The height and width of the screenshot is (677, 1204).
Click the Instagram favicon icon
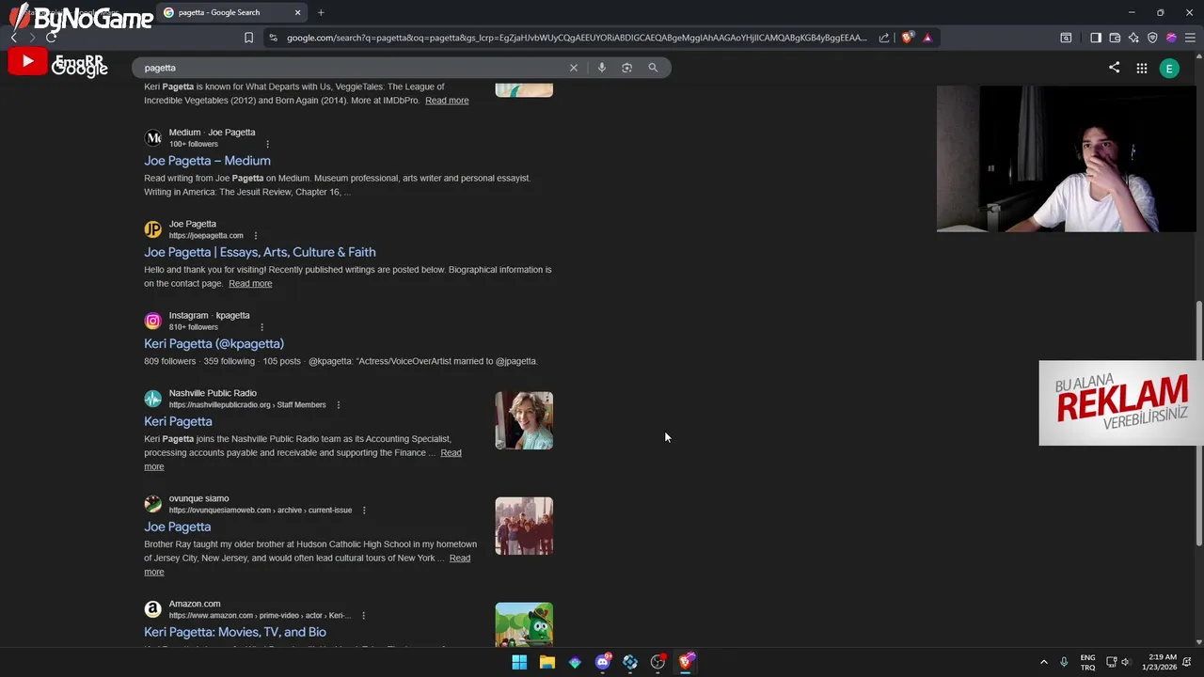point(152,321)
